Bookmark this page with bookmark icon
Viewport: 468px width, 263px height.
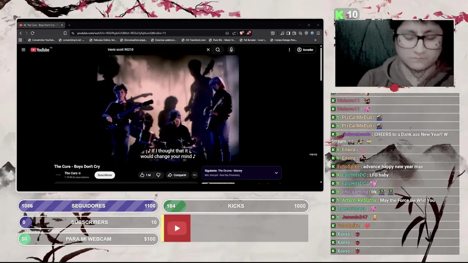point(65,33)
